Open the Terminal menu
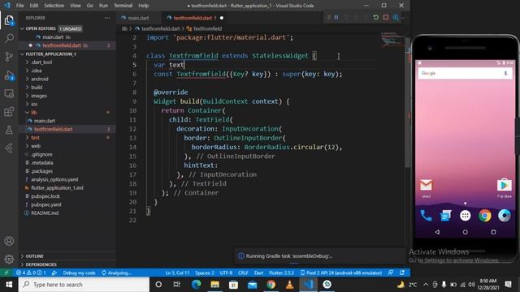This screenshot has height=292, width=520. point(123,6)
